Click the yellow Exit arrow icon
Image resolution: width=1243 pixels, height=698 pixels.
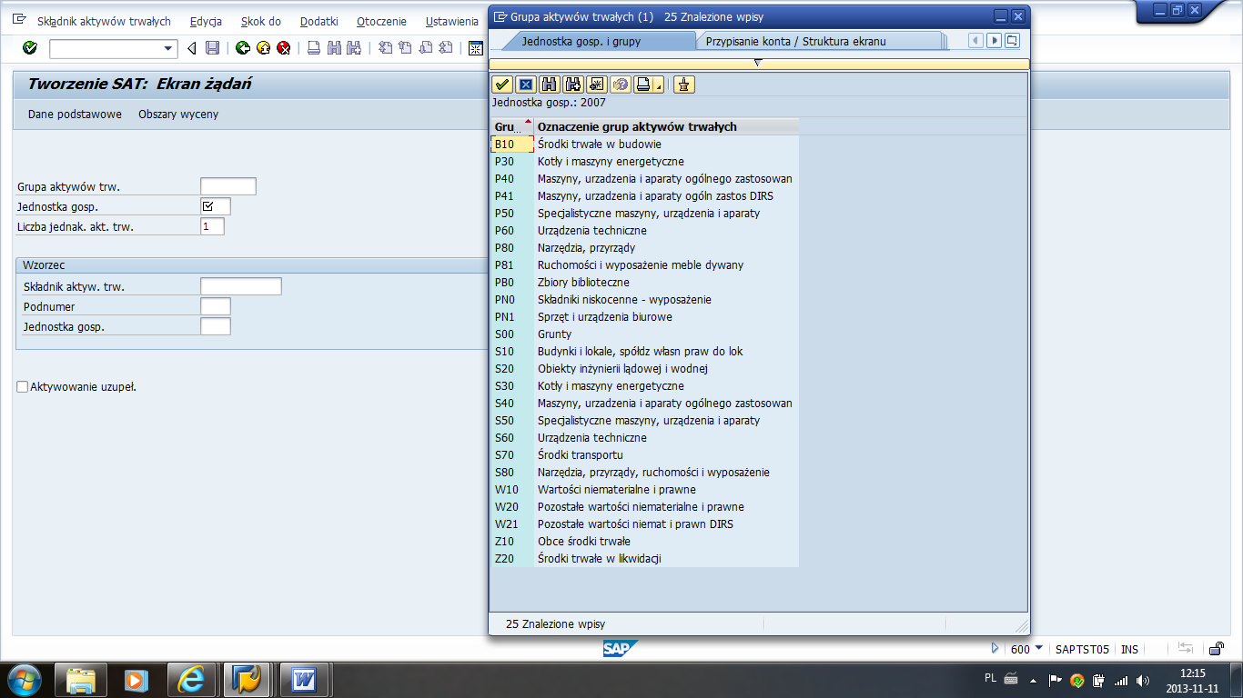(x=263, y=48)
